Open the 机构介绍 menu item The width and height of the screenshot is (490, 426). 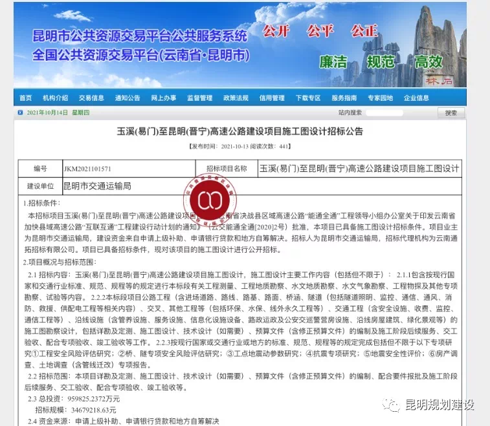(55, 98)
